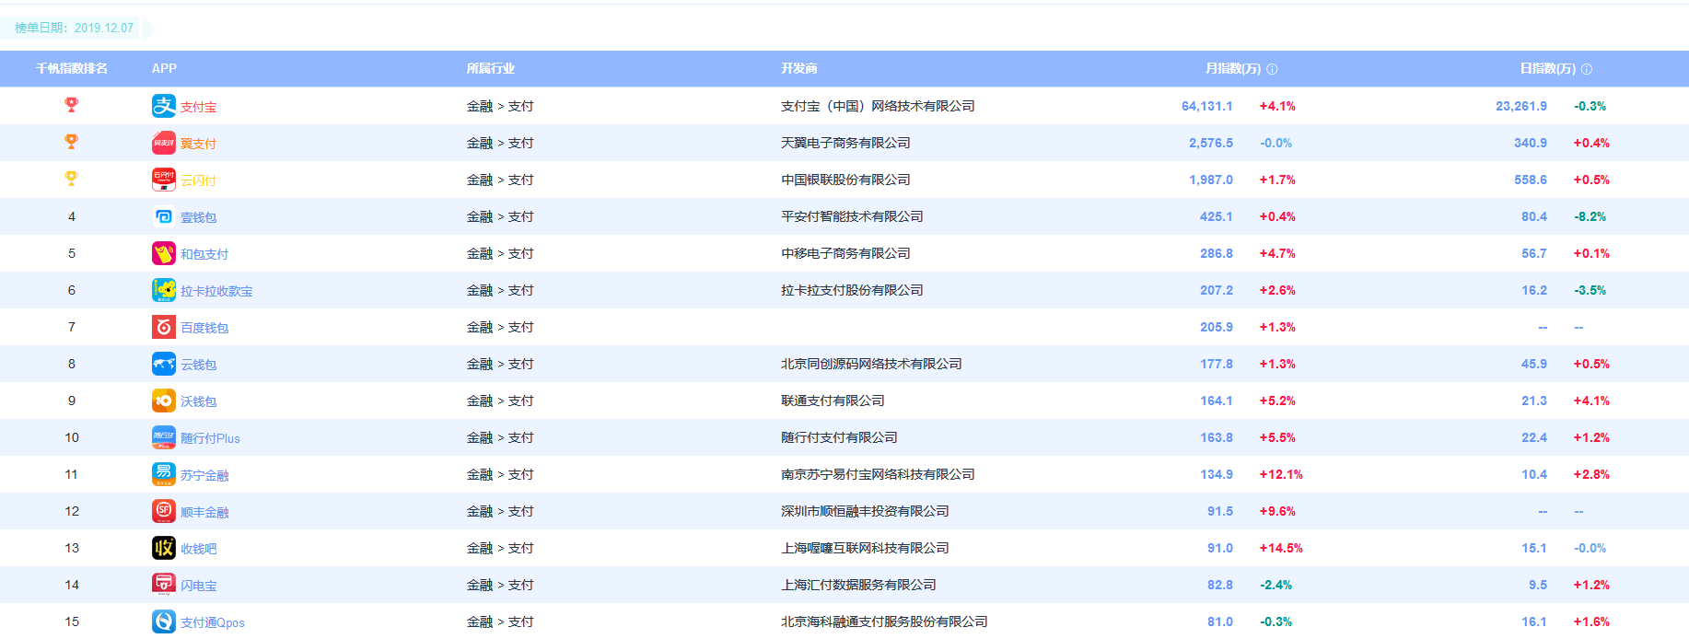Click monthly change value +12.1%

[x=1281, y=474]
